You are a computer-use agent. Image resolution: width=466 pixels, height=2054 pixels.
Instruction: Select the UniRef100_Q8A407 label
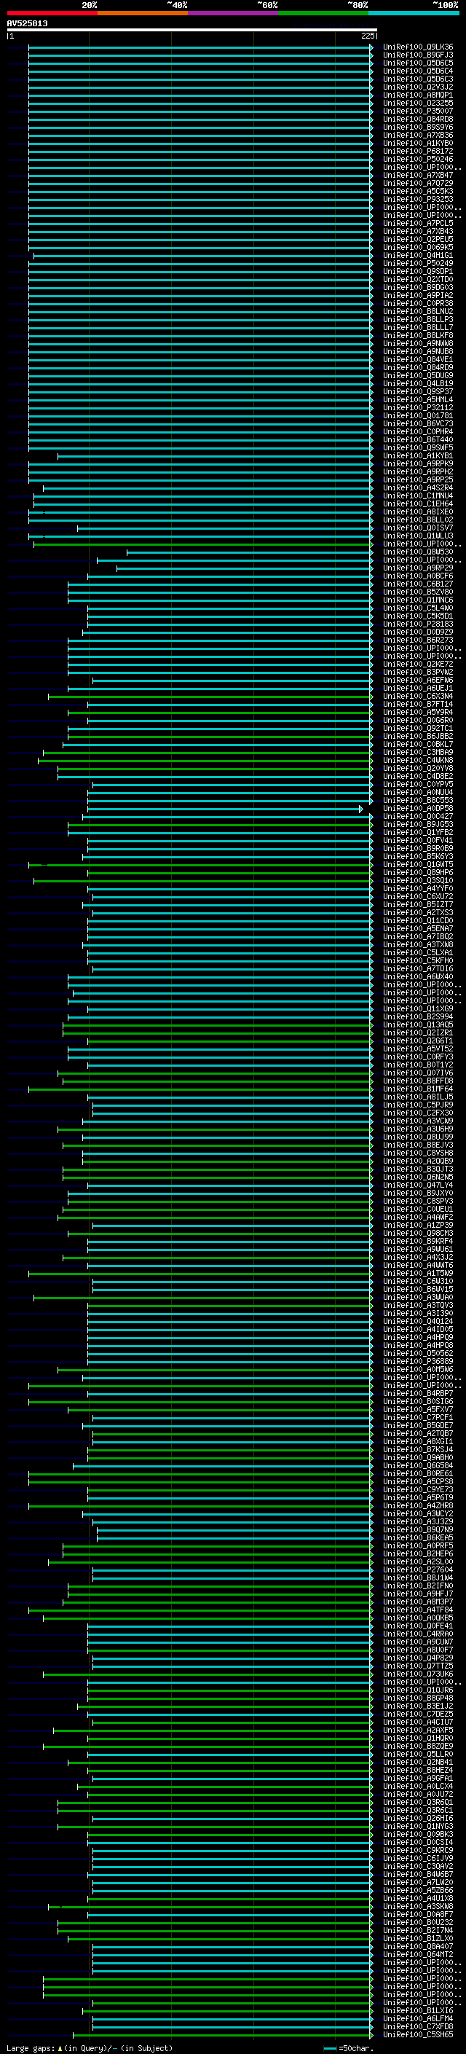click(x=418, y=1946)
